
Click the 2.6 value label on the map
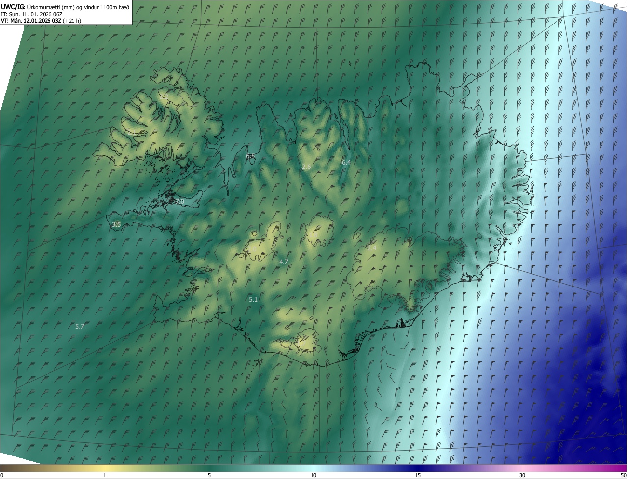306,167
